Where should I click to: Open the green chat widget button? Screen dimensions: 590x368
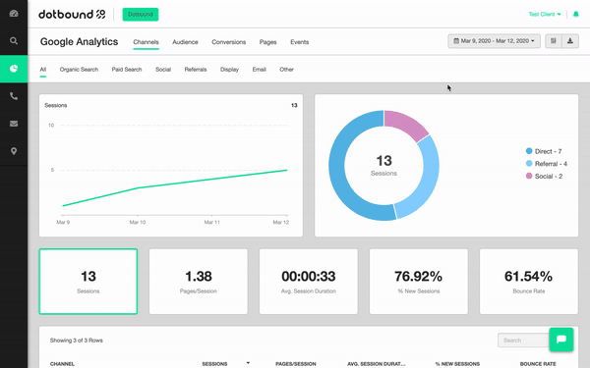pyautogui.click(x=561, y=340)
